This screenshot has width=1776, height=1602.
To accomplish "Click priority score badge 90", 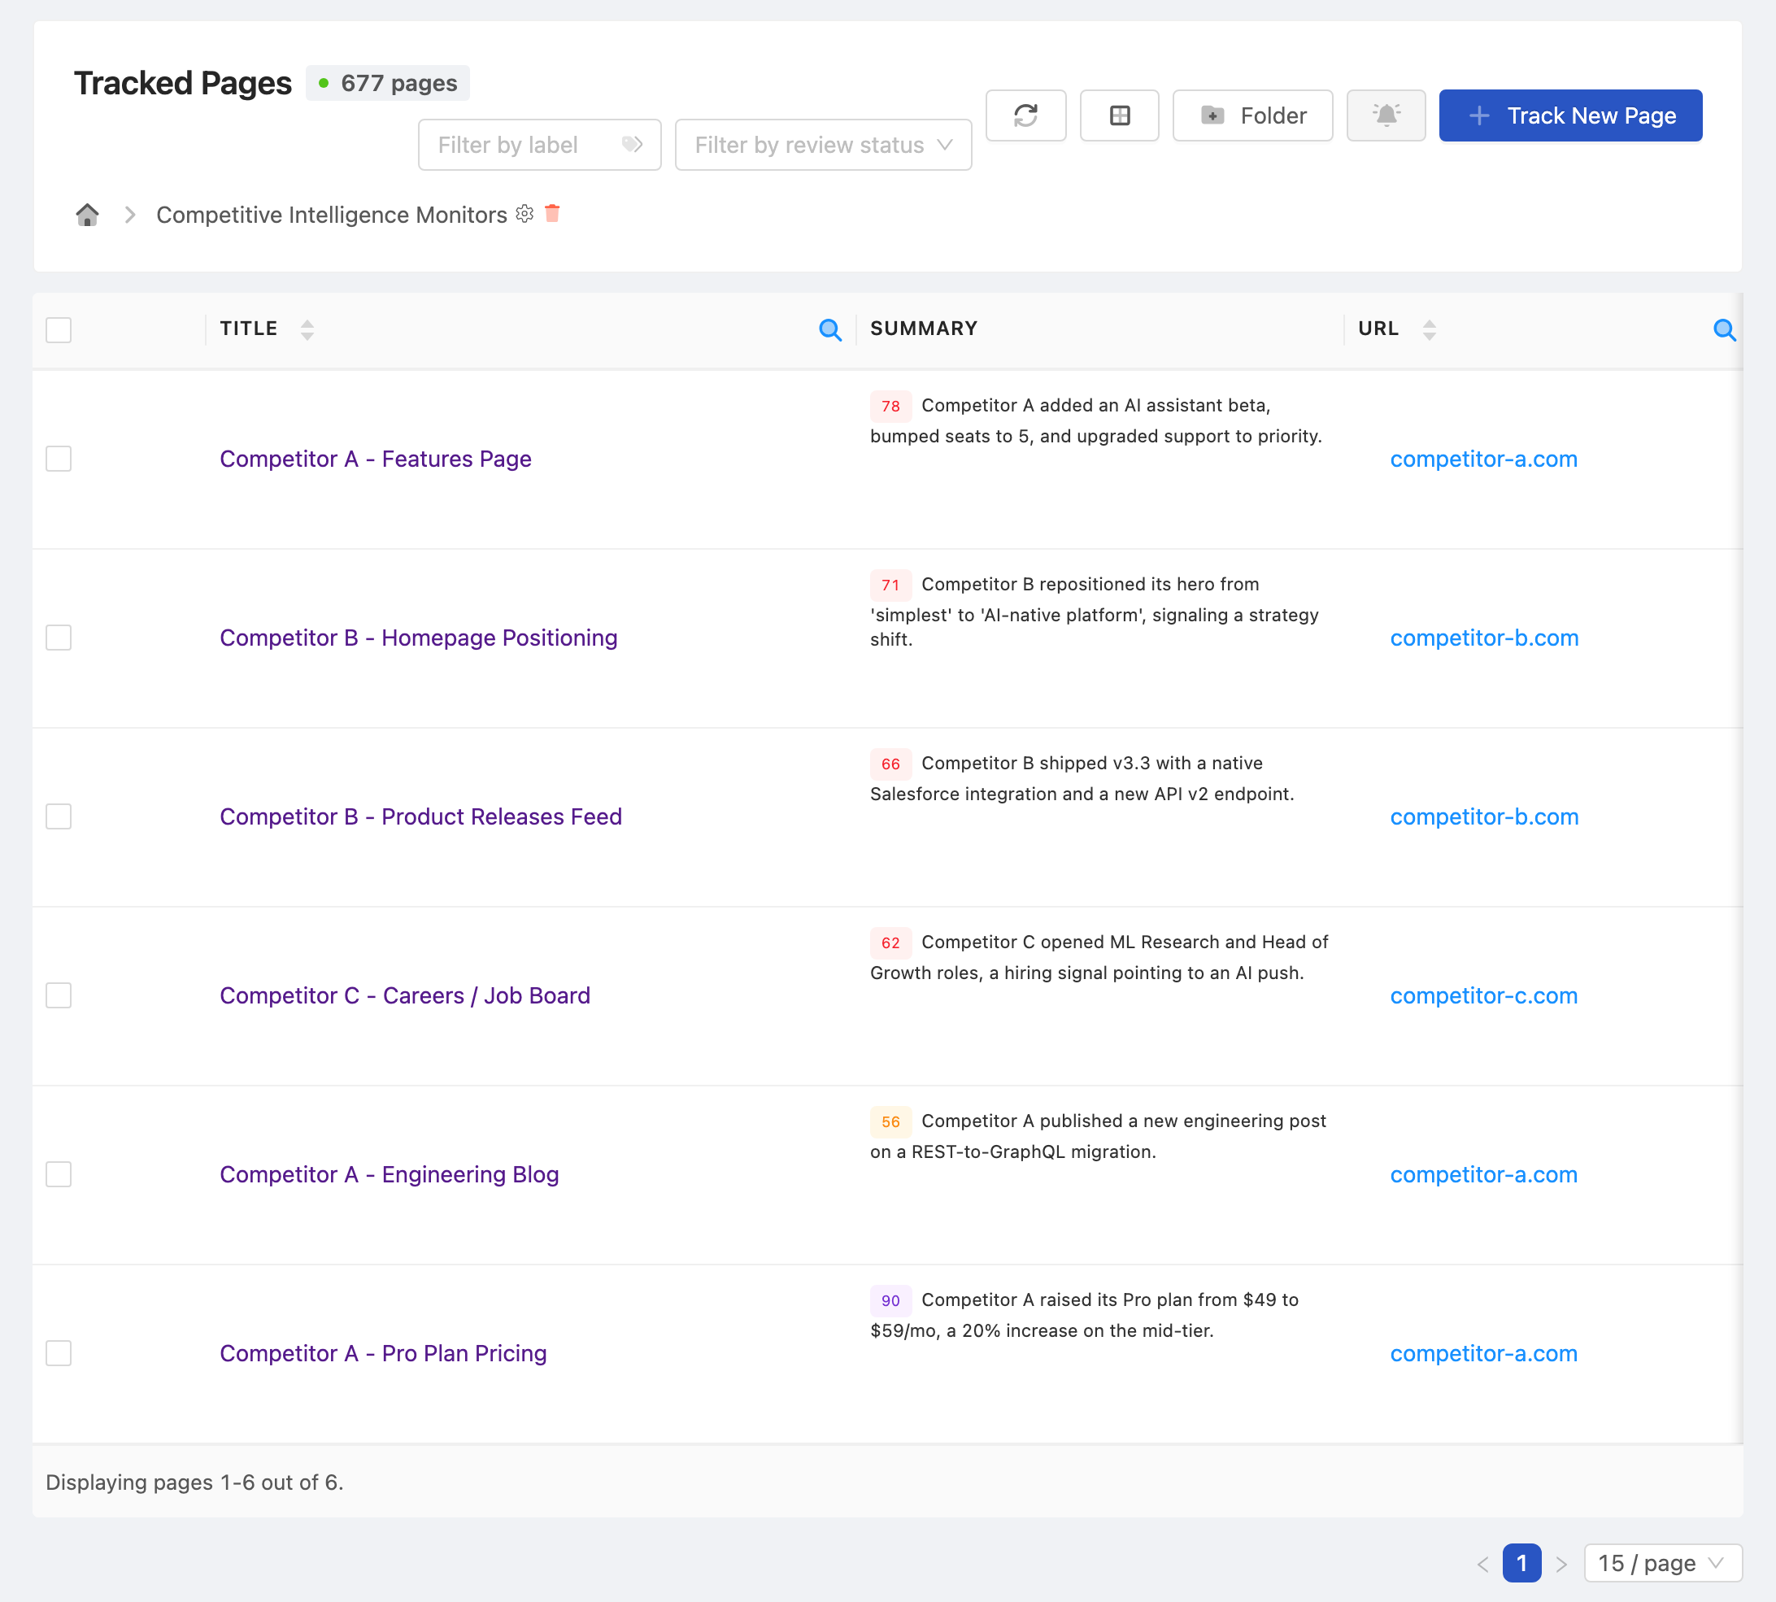I will click(x=890, y=1300).
